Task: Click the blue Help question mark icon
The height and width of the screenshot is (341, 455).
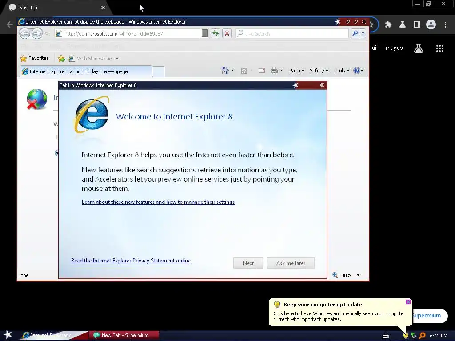Action: (357, 71)
